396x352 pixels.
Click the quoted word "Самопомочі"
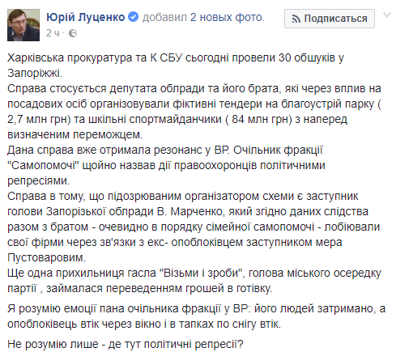43,165
